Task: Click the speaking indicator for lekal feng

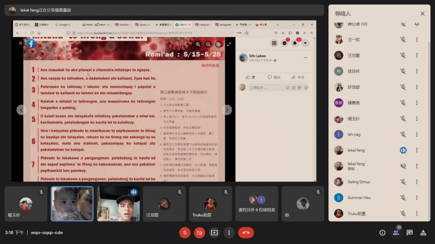Action: coord(403,150)
